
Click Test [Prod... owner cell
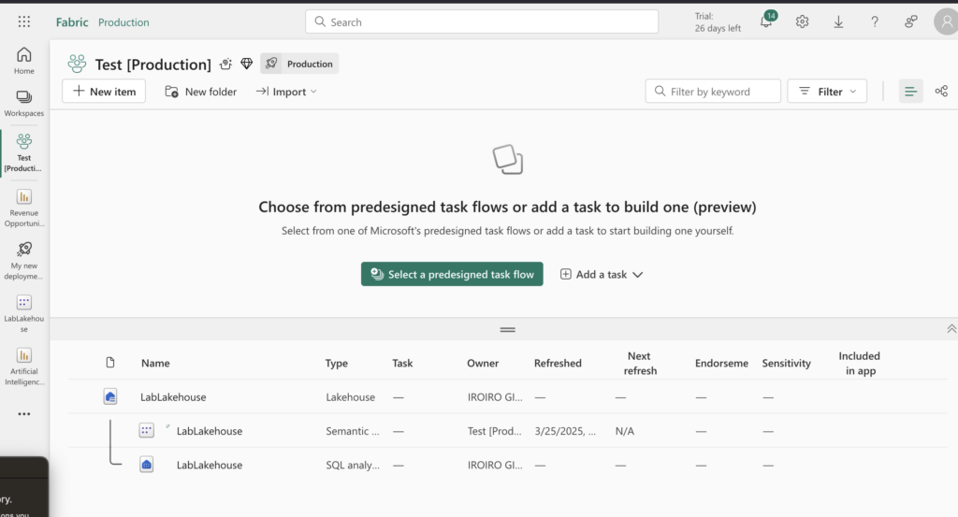click(x=495, y=431)
